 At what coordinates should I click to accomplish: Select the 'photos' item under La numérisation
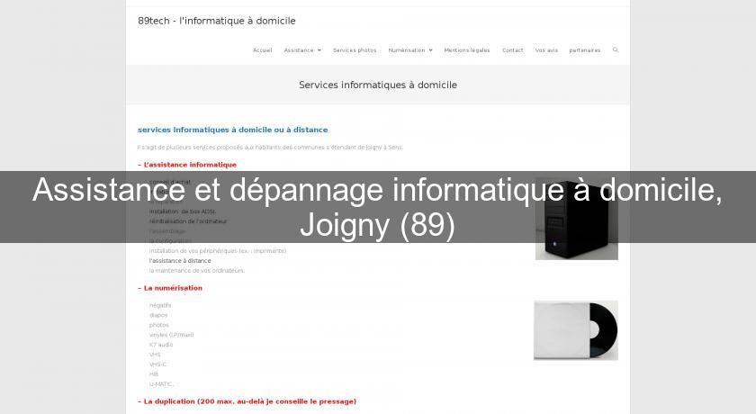(158, 325)
